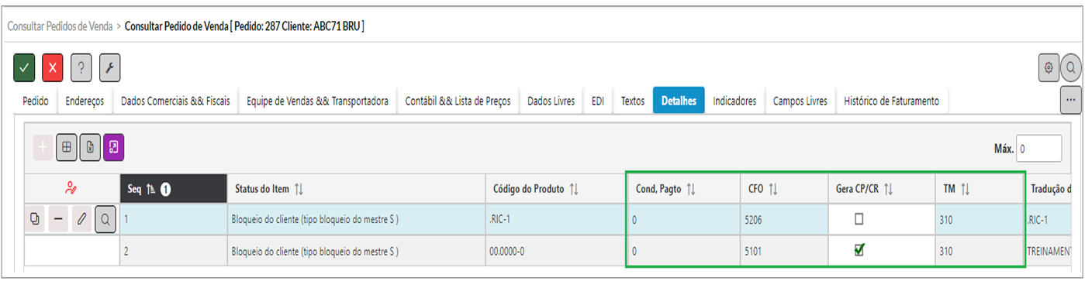Screen dimensions: 1085x281
Task: Sort arrows on the TM column
Action: [x=966, y=190]
